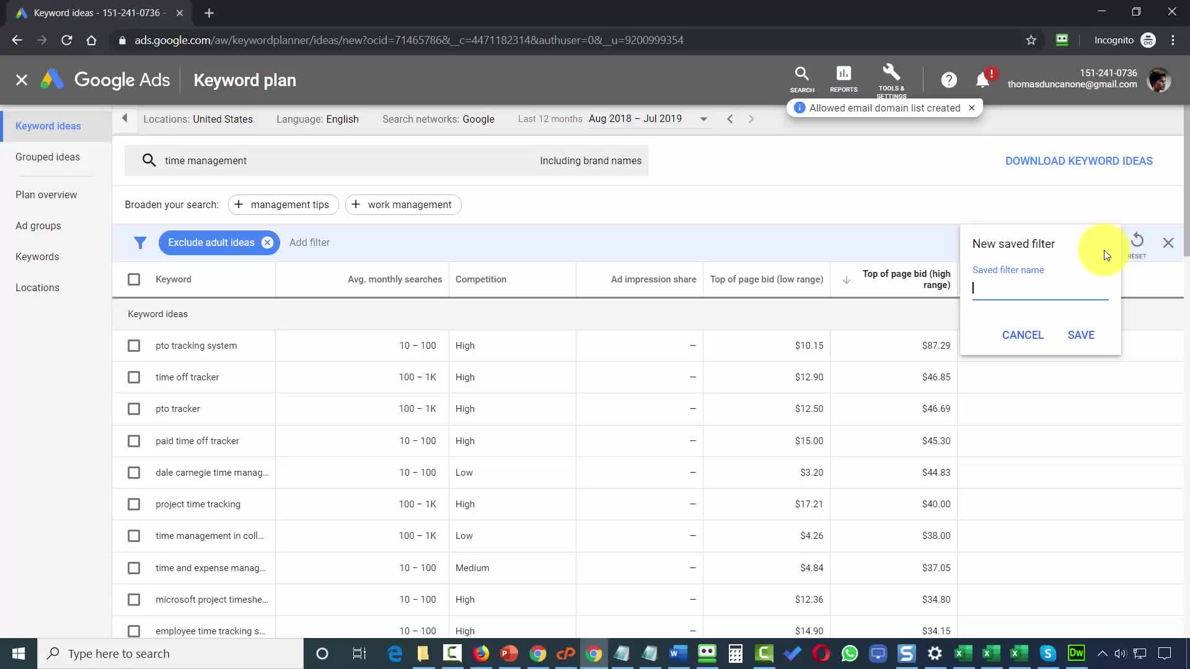The width and height of the screenshot is (1190, 669).
Task: Tick project time tracking checkbox
Action: pos(134,504)
